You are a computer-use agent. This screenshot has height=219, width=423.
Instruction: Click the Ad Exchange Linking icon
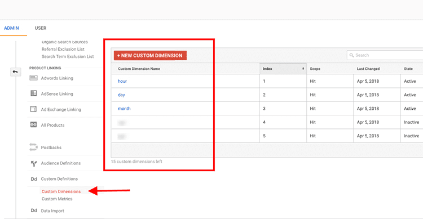[33, 109]
